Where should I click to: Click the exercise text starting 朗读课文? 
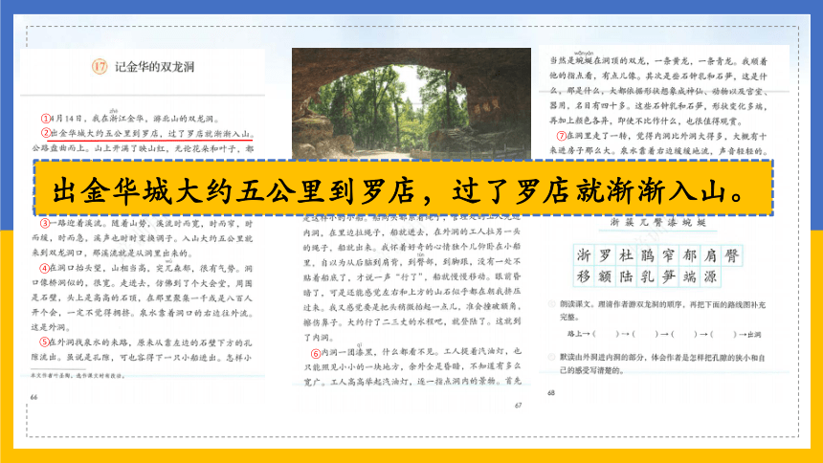662,310
